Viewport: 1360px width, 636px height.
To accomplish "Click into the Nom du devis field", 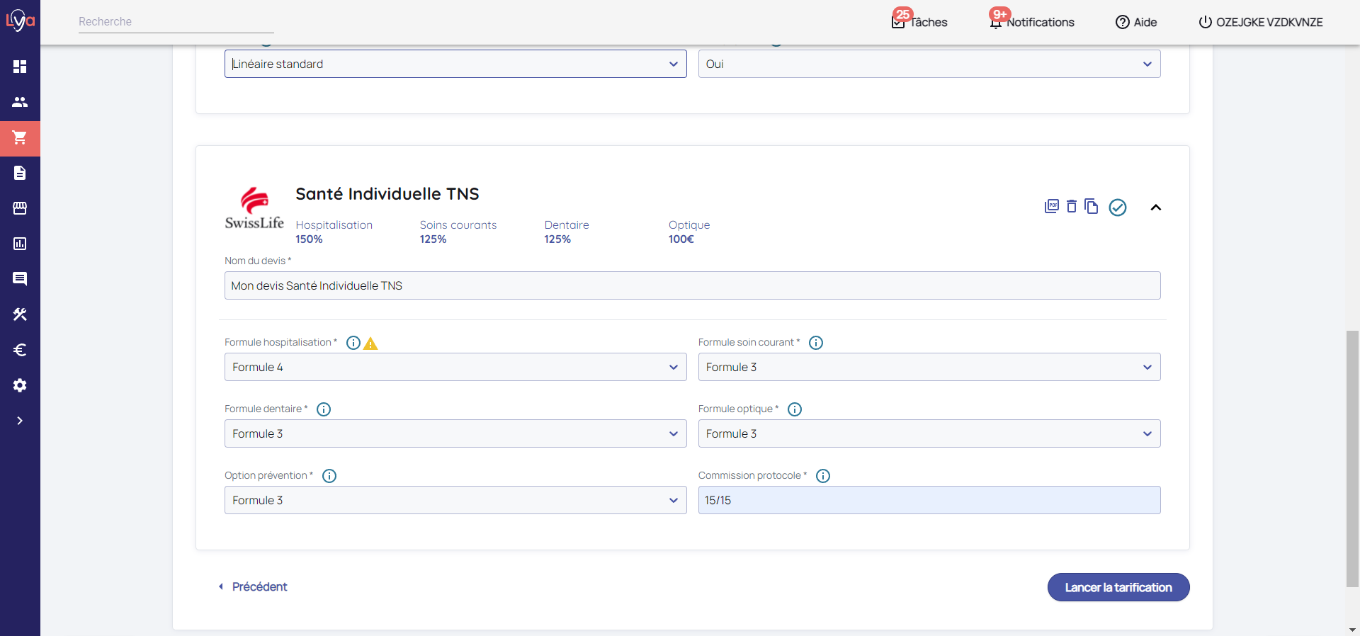I will click(692, 285).
